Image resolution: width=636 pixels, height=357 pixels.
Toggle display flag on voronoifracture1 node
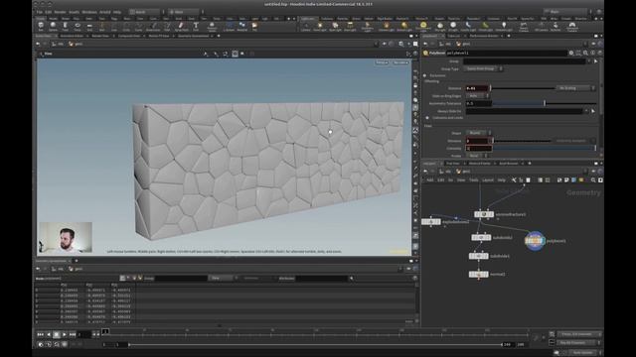pos(491,214)
